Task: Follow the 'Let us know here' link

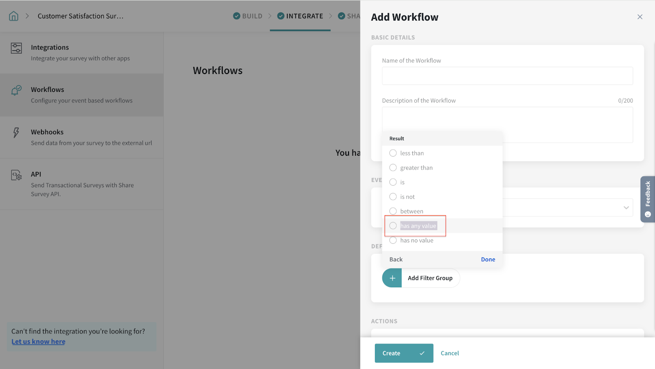Action: point(38,342)
